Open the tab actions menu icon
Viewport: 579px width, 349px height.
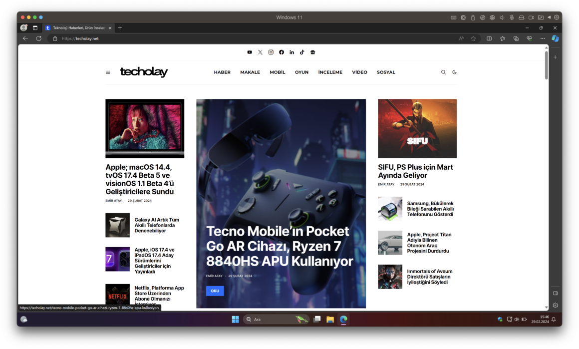coord(35,27)
